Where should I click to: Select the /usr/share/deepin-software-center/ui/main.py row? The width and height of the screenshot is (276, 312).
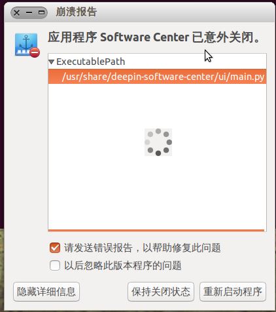tap(157, 77)
